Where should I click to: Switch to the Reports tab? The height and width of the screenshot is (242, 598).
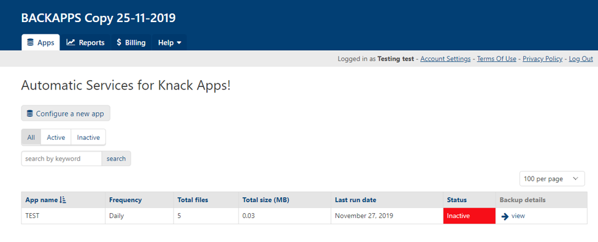[85, 42]
